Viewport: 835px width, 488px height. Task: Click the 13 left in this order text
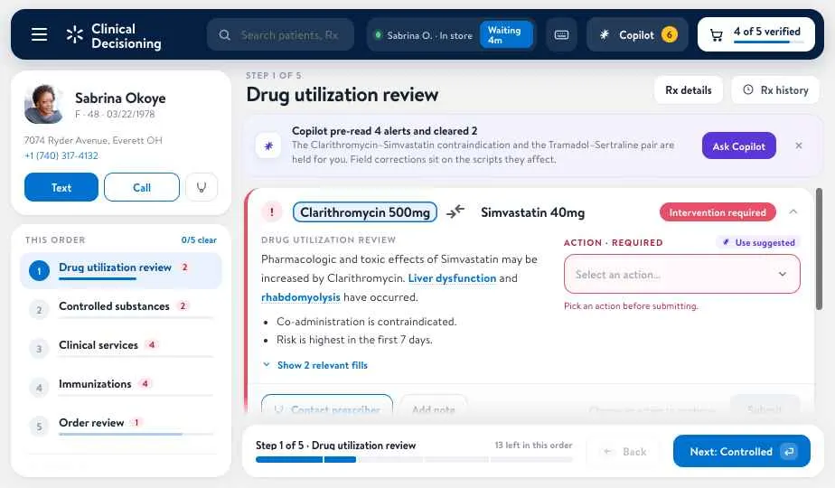pos(533,445)
